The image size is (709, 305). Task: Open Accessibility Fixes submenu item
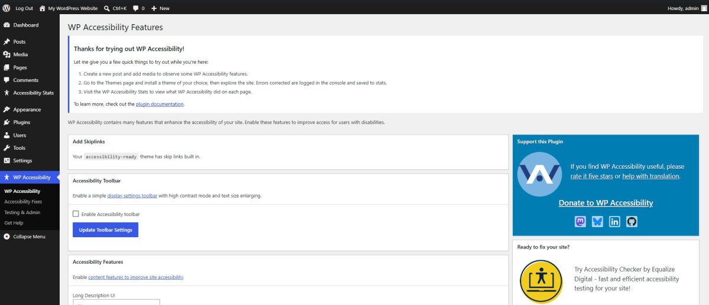tap(23, 202)
